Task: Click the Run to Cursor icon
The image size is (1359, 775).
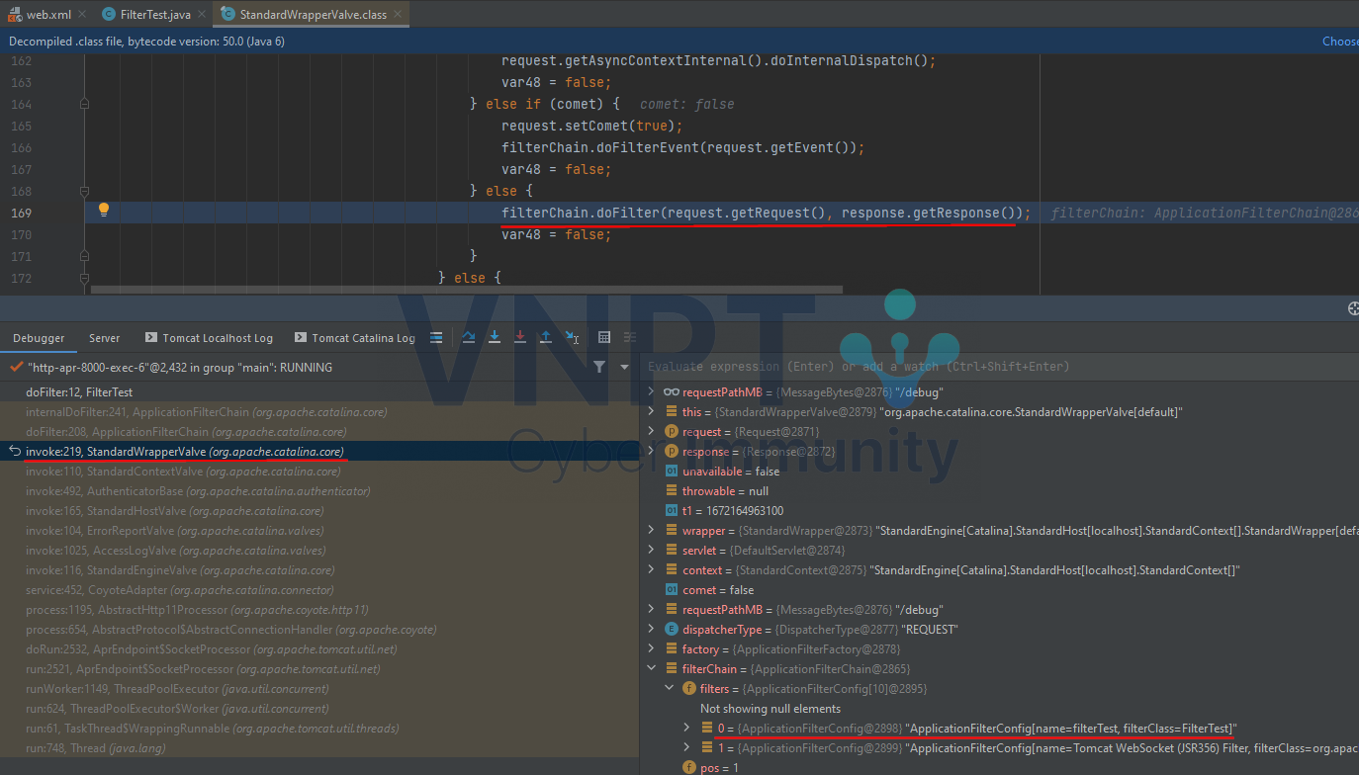Action: [572, 337]
